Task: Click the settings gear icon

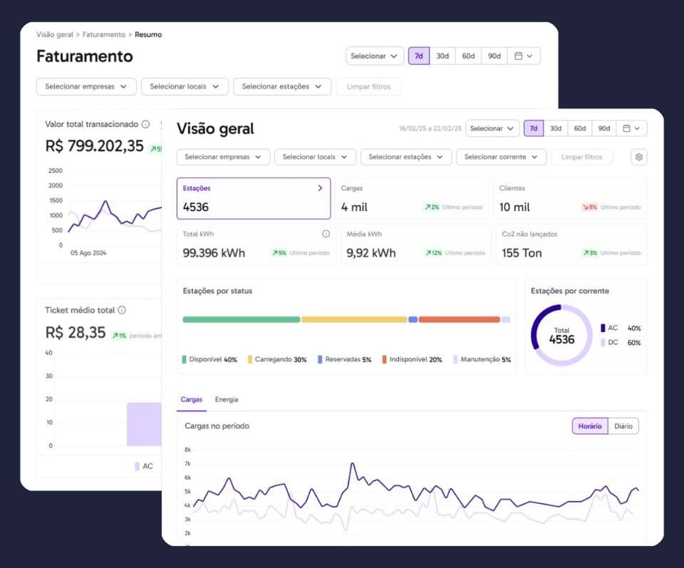Action: click(639, 157)
